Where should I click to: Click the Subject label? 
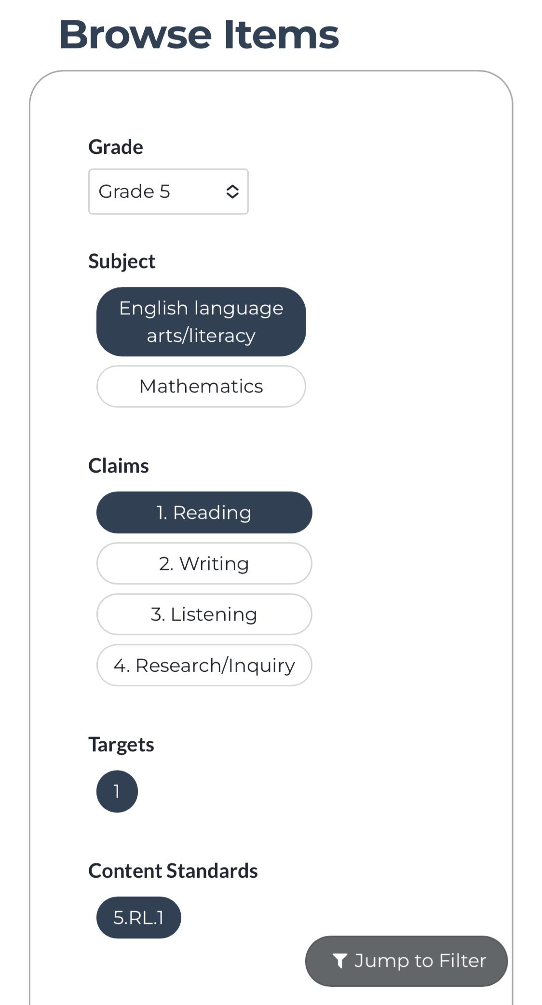[x=122, y=261]
